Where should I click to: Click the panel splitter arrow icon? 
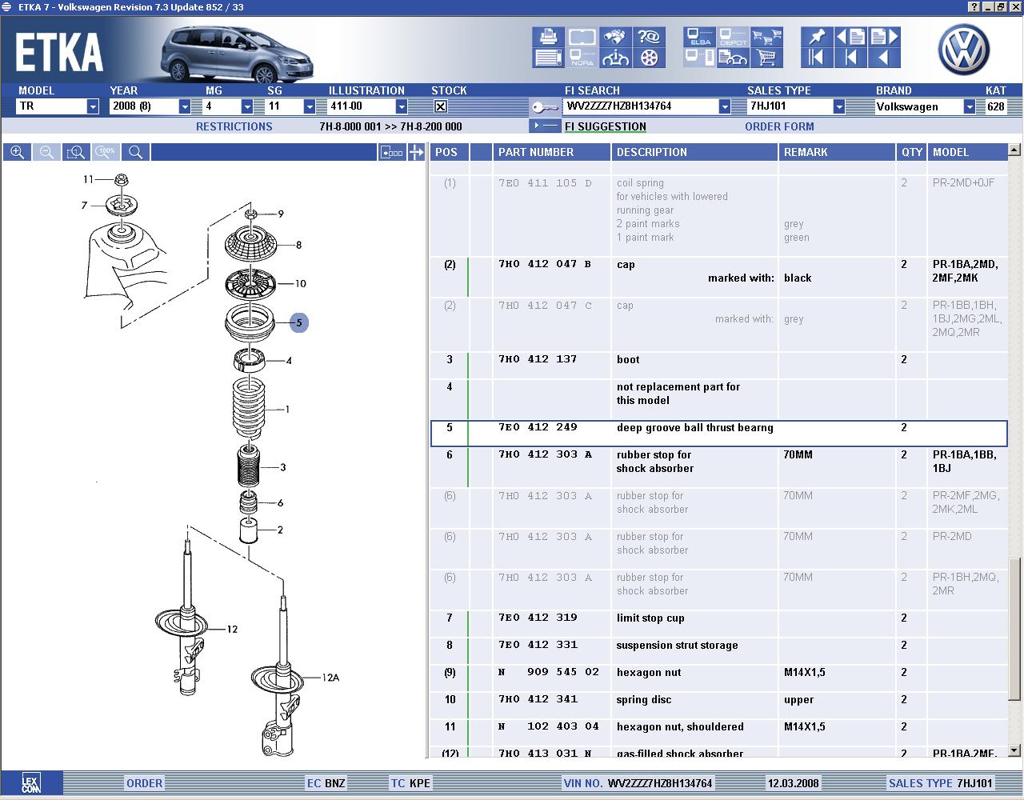click(416, 152)
